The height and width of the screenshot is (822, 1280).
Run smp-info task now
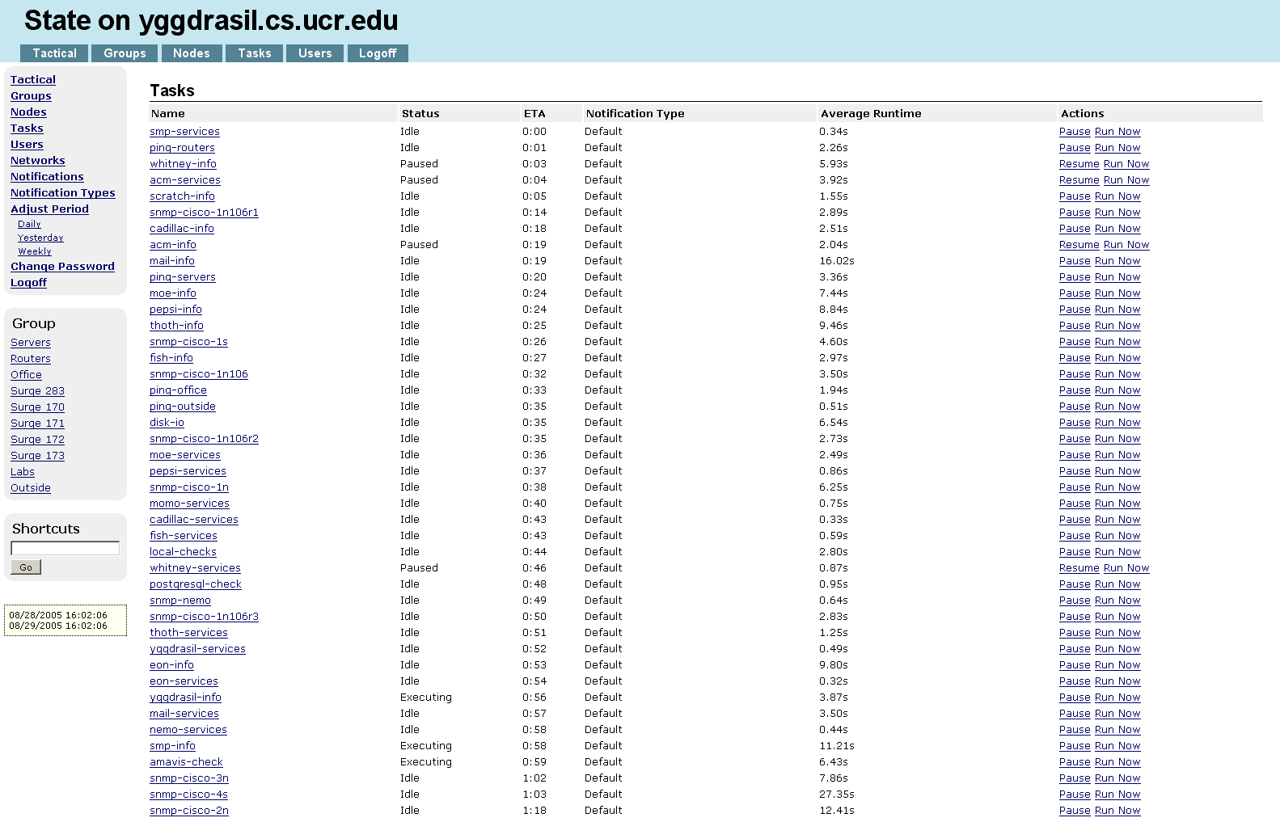1117,746
